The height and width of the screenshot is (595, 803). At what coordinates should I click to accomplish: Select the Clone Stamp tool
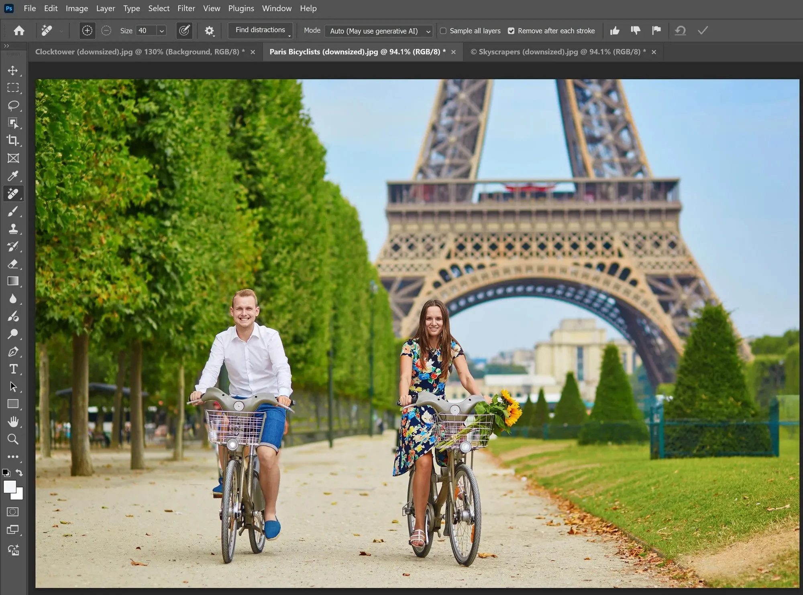tap(13, 229)
